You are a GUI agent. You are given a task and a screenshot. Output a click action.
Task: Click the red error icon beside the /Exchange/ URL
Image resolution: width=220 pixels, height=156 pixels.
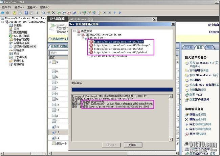[x=91, y=45]
